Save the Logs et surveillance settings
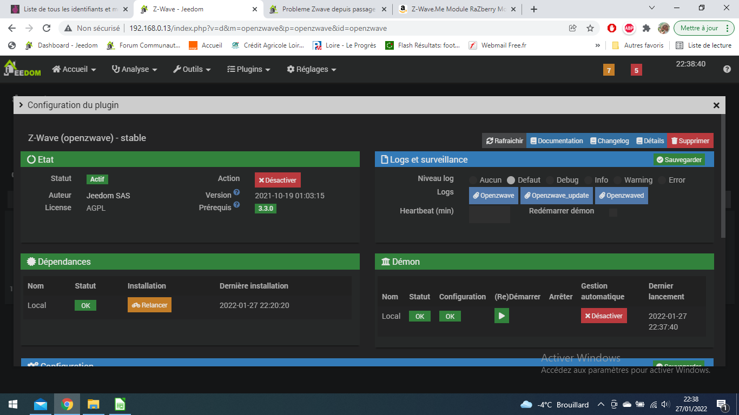 [679, 159]
